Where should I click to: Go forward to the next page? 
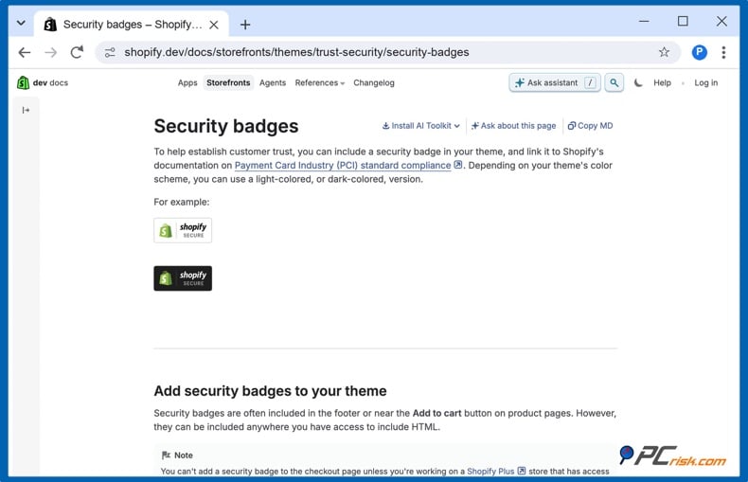50,52
